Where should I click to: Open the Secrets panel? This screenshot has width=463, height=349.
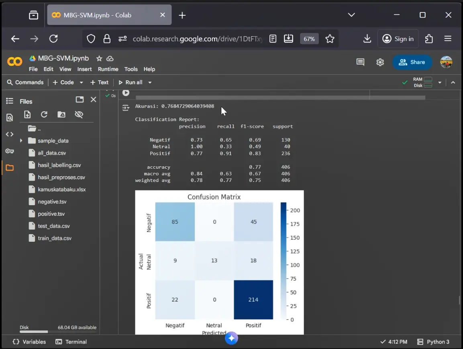pos(10,151)
